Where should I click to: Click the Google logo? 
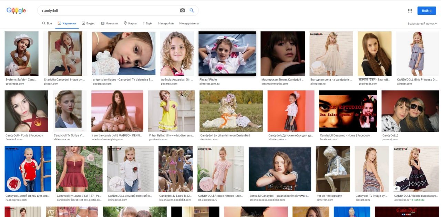[16, 11]
